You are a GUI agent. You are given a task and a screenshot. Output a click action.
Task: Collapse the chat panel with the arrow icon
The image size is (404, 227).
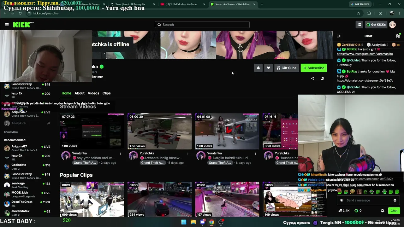coord(339,36)
